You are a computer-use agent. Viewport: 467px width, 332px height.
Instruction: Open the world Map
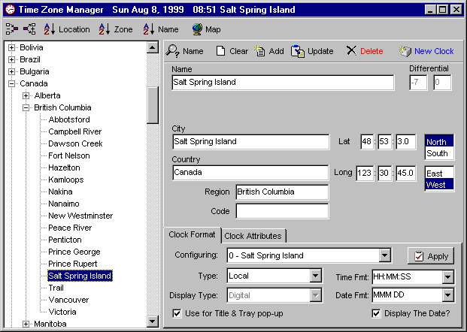[206, 29]
